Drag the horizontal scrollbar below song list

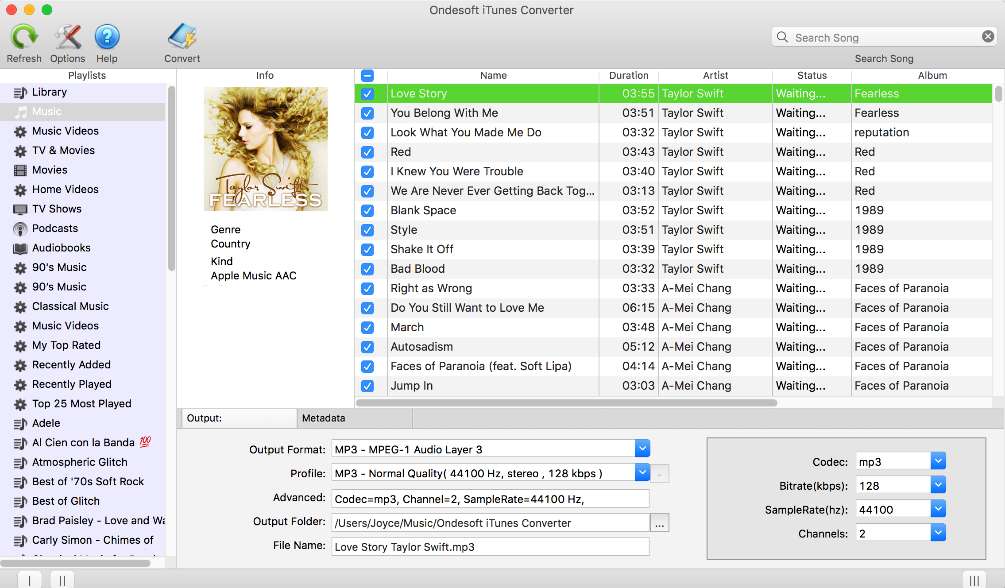coord(565,402)
